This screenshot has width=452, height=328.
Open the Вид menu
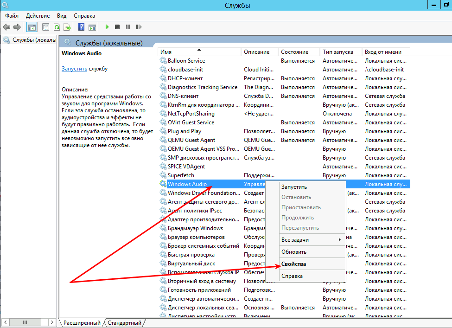pos(62,16)
